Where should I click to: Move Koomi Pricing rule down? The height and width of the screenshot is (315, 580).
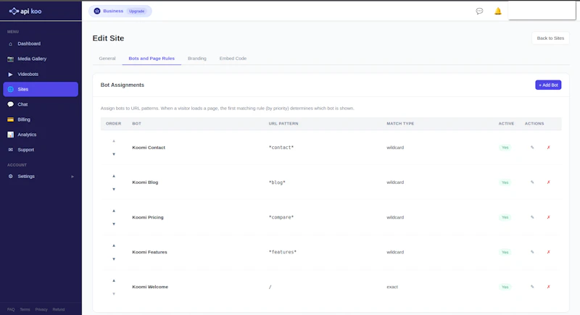114,224
